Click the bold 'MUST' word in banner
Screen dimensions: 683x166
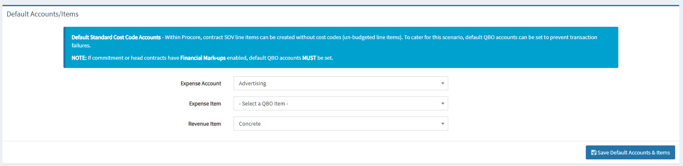coord(309,58)
